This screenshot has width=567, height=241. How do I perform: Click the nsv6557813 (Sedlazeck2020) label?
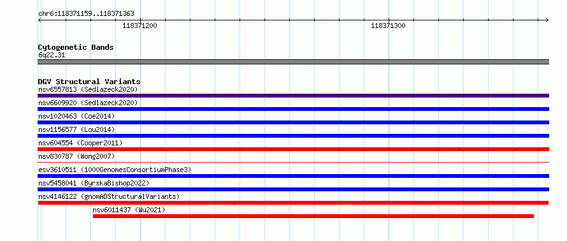pyautogui.click(x=88, y=89)
